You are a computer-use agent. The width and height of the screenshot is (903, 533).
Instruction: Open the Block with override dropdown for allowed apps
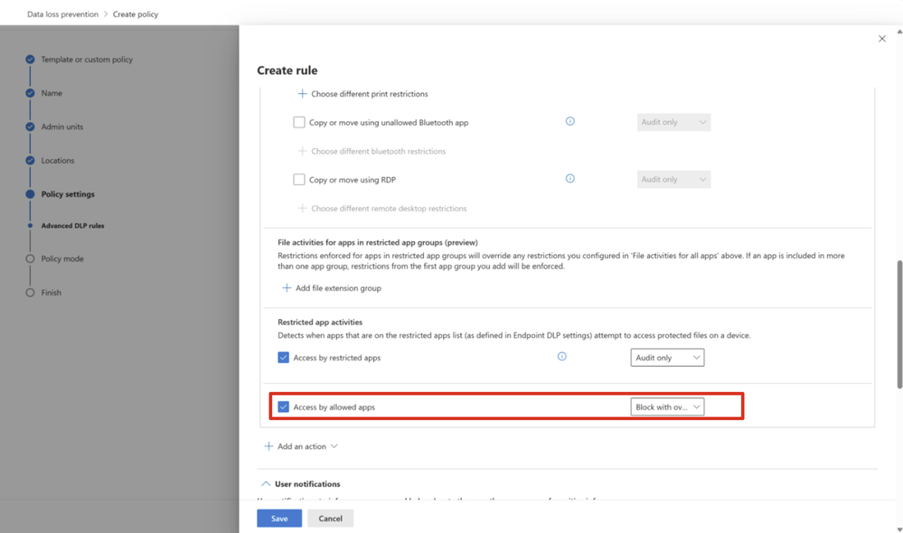coord(667,407)
